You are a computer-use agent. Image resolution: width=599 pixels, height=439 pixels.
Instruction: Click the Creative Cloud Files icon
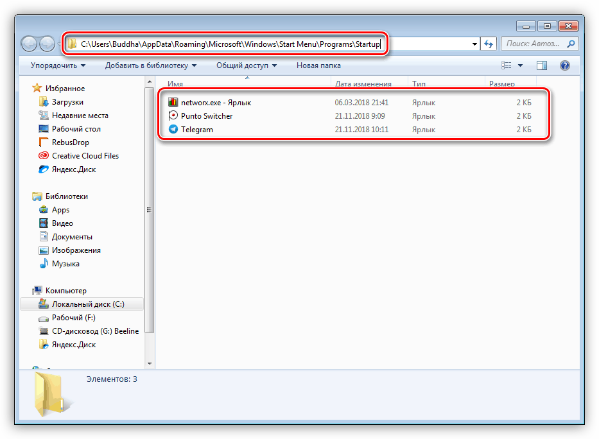44,155
